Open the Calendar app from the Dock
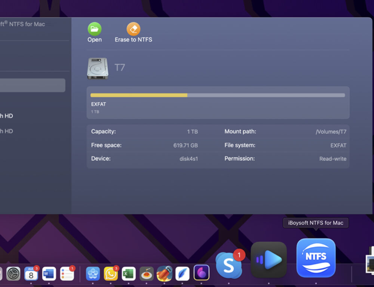Screen dimensions: 374x287 (31, 274)
